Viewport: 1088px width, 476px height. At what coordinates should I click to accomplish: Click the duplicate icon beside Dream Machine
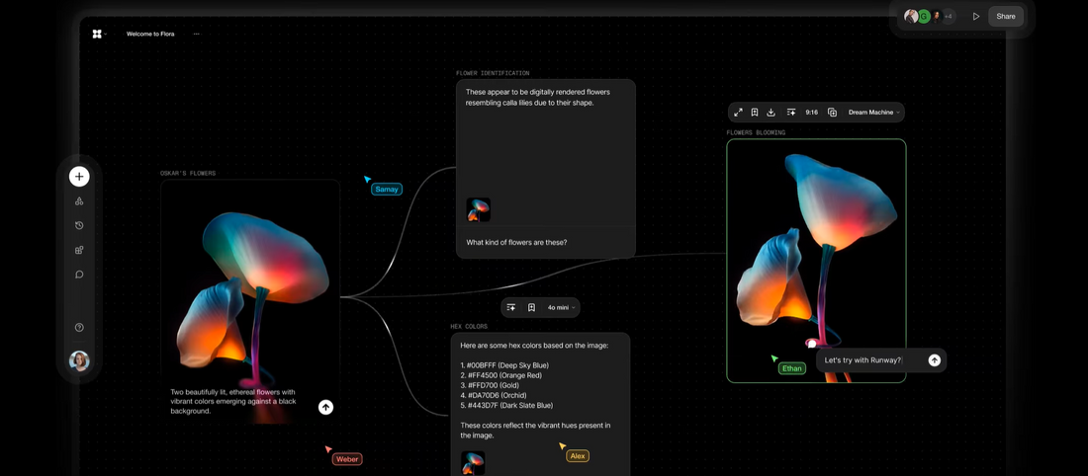coord(832,113)
